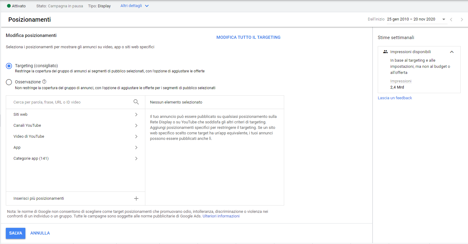The height and width of the screenshot is (244, 468).
Task: Click the people icon beside Impressioni disponibili
Action: (x=385, y=52)
